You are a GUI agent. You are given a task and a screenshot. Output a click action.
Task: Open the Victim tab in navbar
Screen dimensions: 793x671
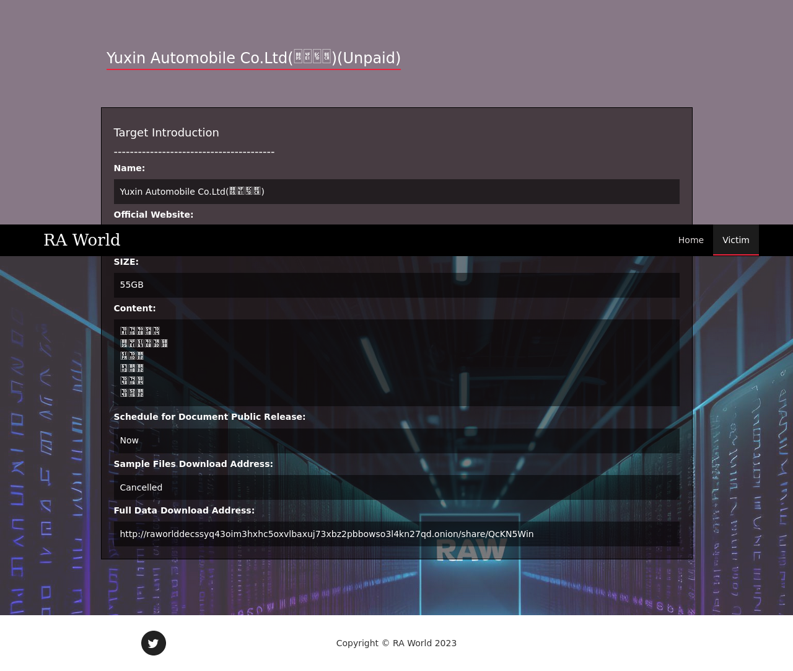736,240
